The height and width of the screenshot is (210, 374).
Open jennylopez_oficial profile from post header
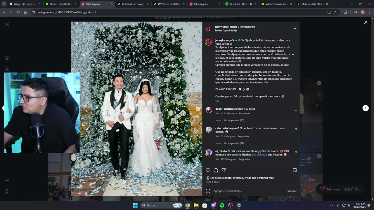pos(226,27)
